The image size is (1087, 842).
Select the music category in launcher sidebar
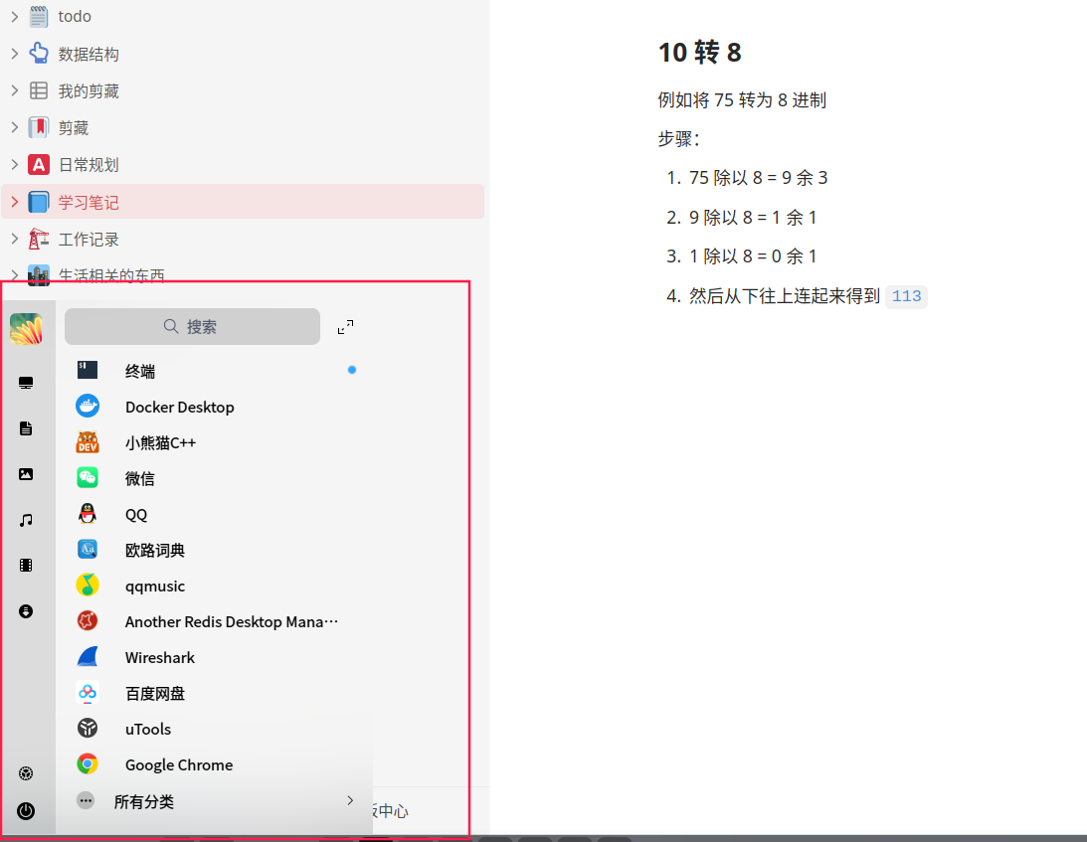(x=26, y=519)
